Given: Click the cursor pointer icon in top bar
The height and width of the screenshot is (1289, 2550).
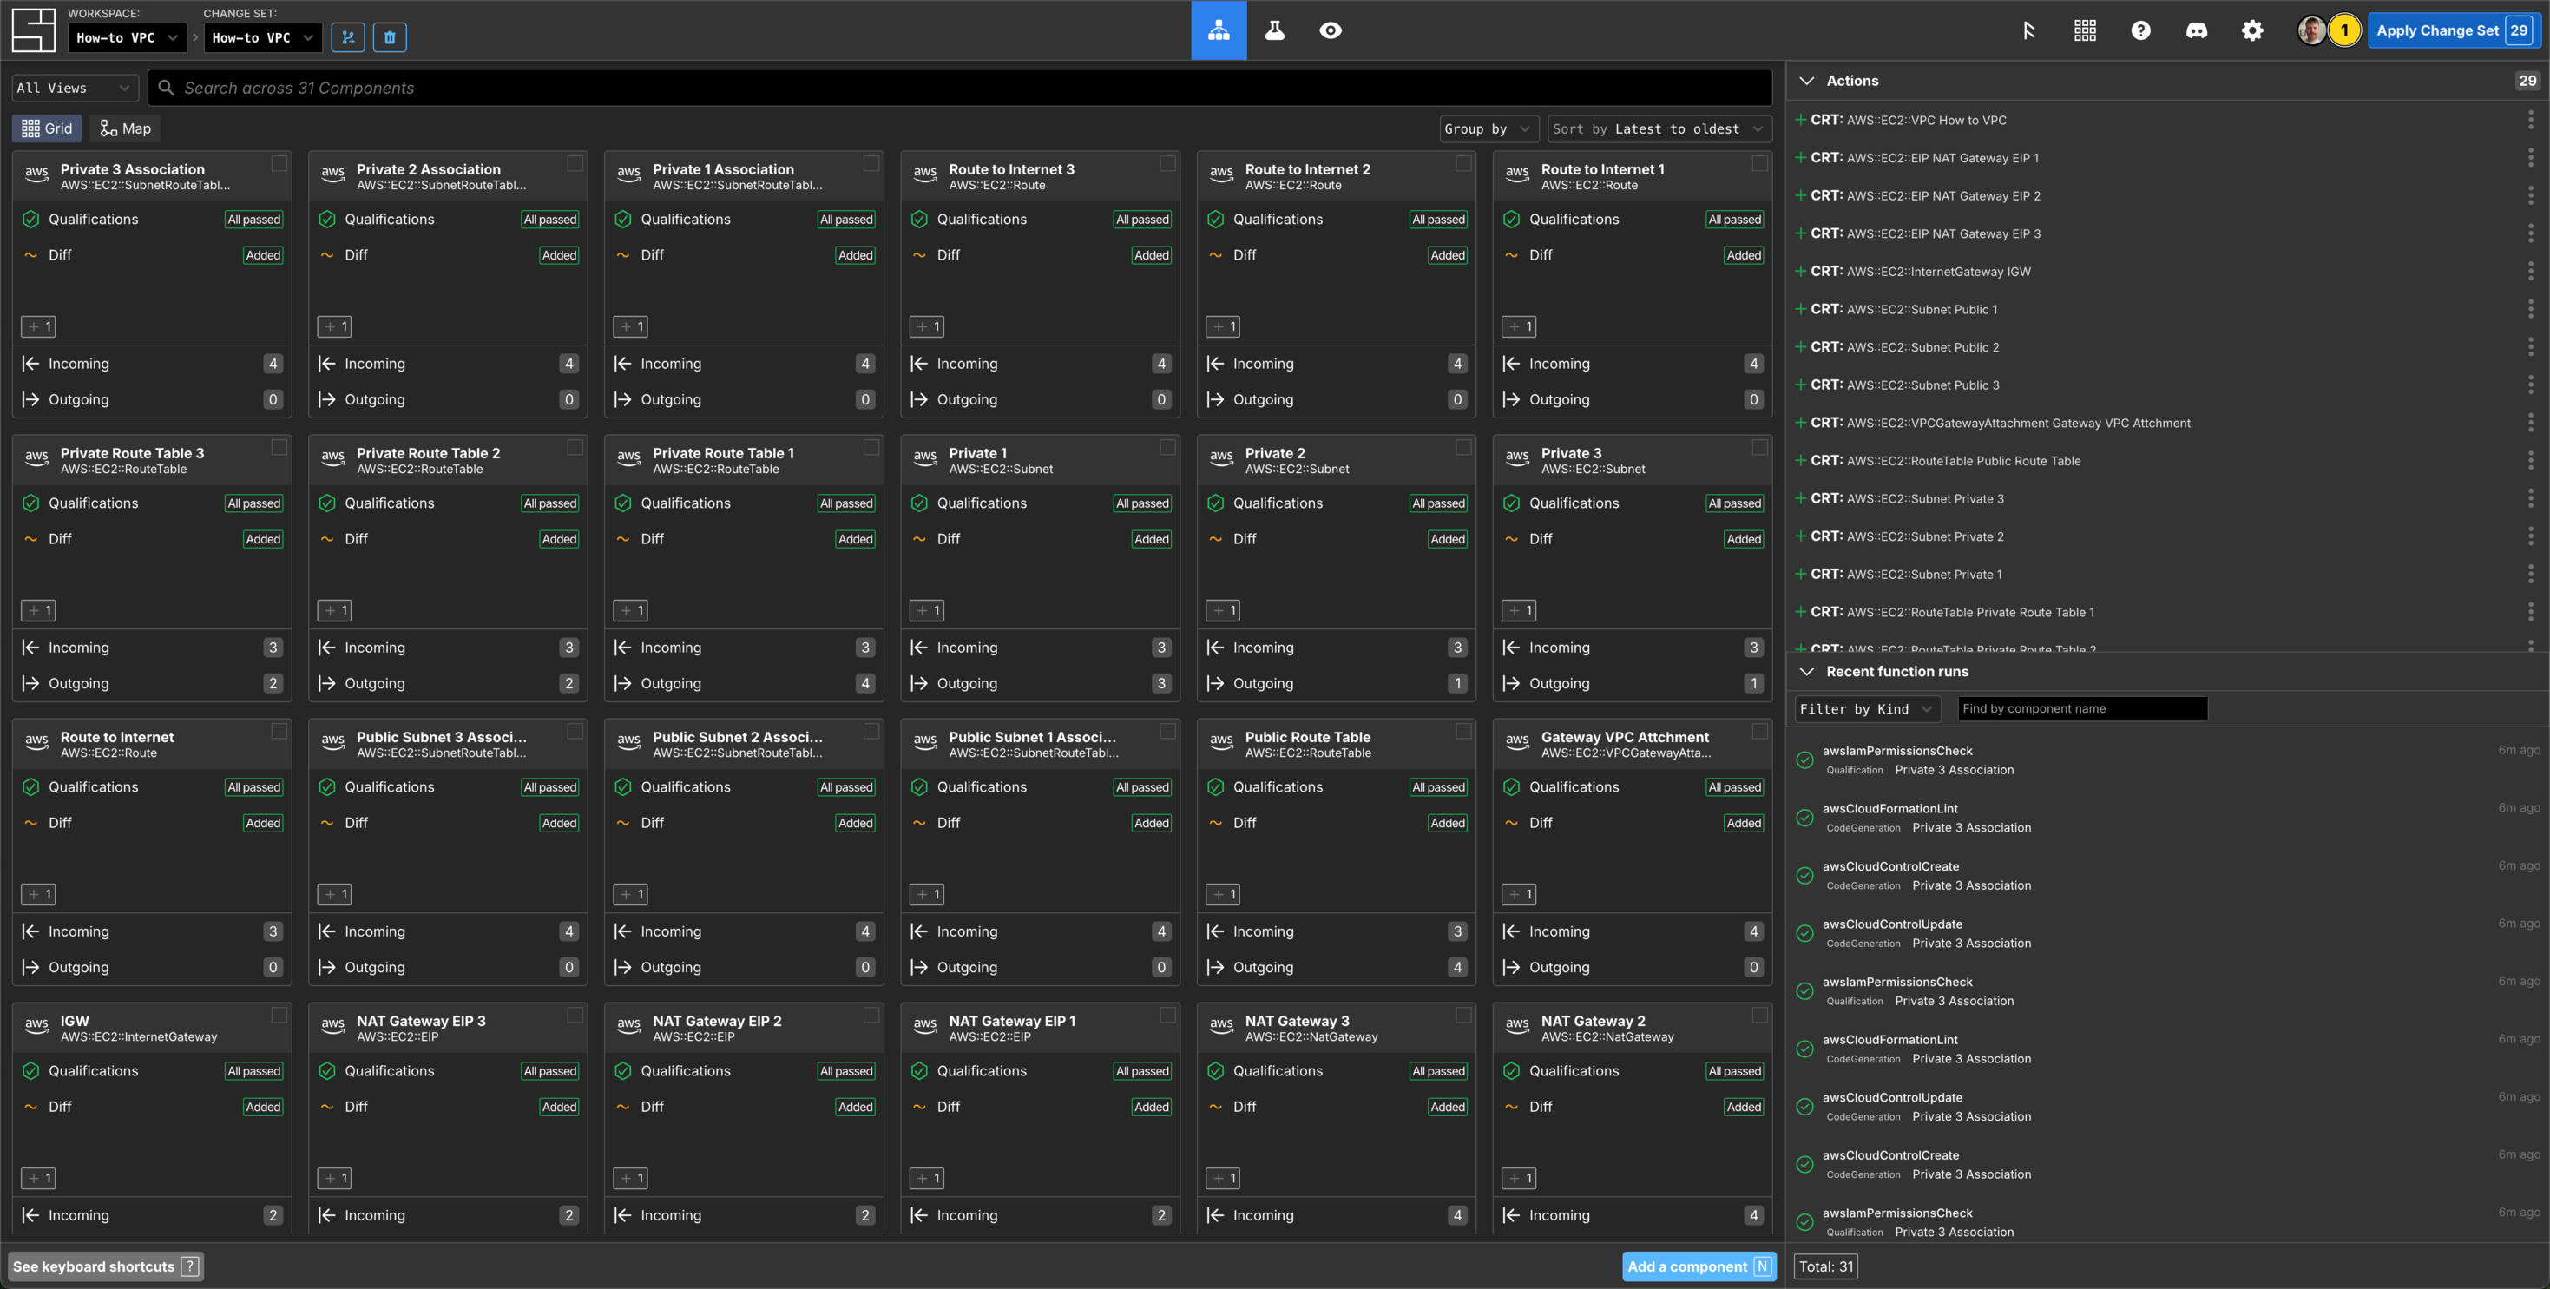Looking at the screenshot, I should pyautogui.click(x=2029, y=30).
